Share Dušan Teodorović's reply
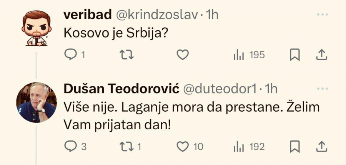This screenshot has height=165, width=346. point(321,147)
